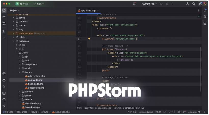209x115 pixels.
Task: Expand the config folder
Action: [x=13, y=18]
